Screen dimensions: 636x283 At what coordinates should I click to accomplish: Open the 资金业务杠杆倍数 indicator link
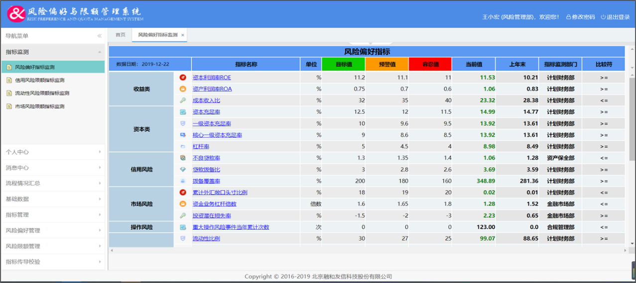tap(215, 204)
